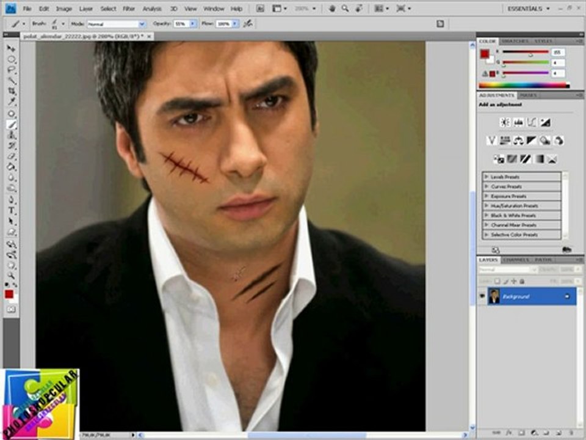Hide the Background layer using its eye icon

[x=482, y=296]
